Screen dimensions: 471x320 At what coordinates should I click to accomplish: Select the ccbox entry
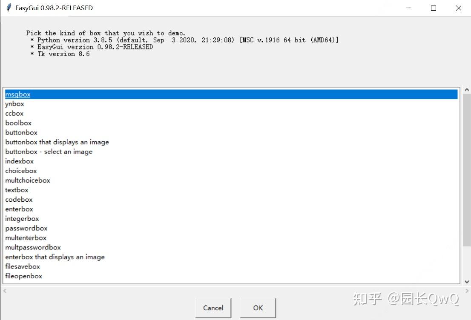coord(14,113)
